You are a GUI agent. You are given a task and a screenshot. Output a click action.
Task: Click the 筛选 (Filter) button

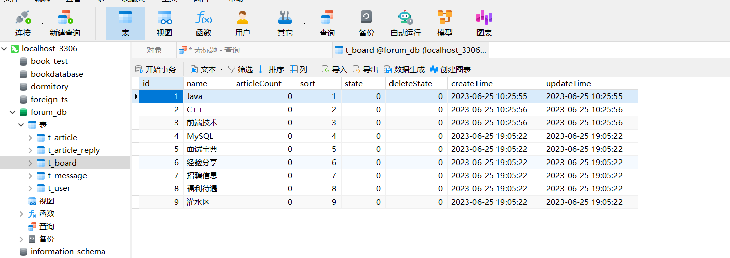click(x=240, y=69)
